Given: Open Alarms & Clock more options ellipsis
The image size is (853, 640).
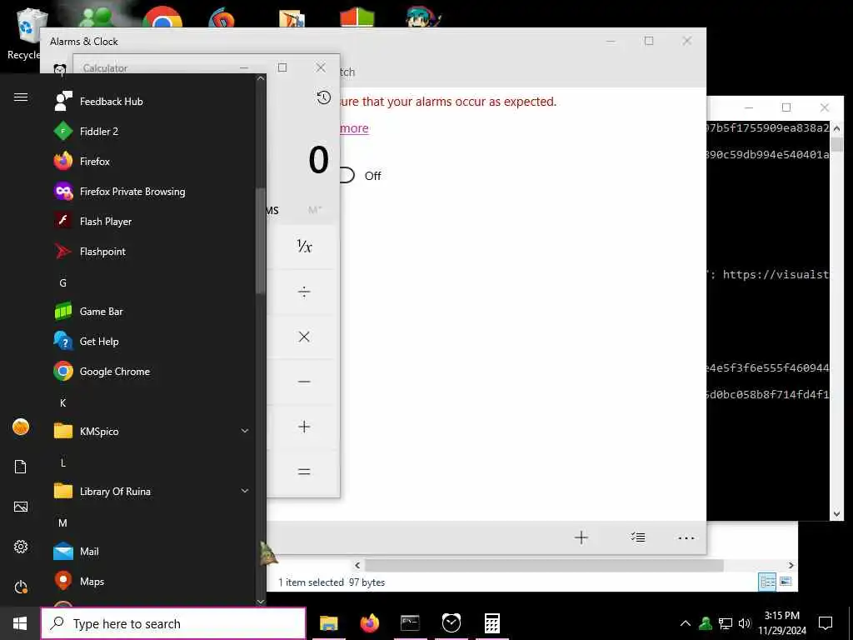Looking at the screenshot, I should 686,537.
